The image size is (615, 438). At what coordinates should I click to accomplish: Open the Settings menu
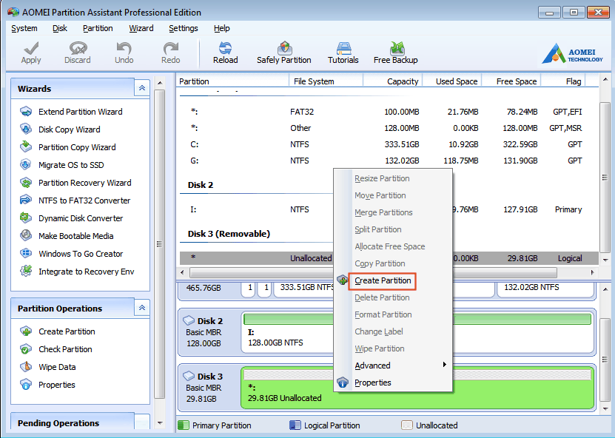(183, 28)
